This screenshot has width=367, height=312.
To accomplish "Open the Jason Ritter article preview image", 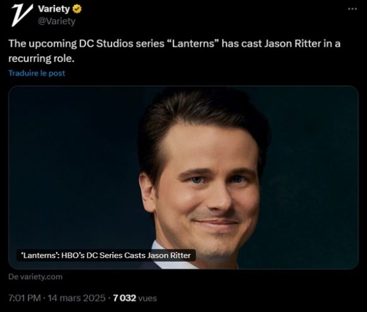I will [x=183, y=177].
